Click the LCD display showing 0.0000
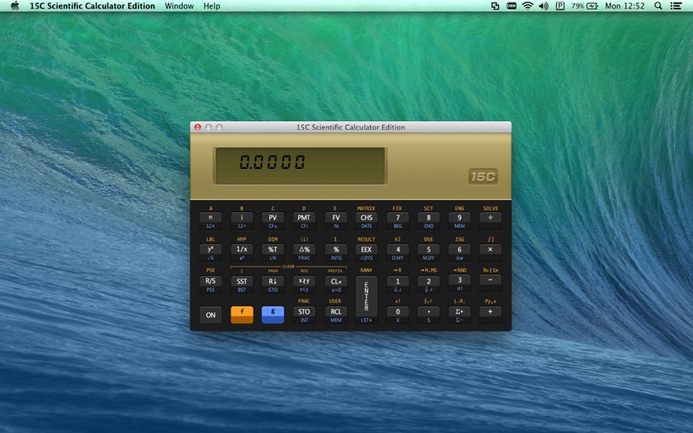693x433 pixels. (300, 166)
